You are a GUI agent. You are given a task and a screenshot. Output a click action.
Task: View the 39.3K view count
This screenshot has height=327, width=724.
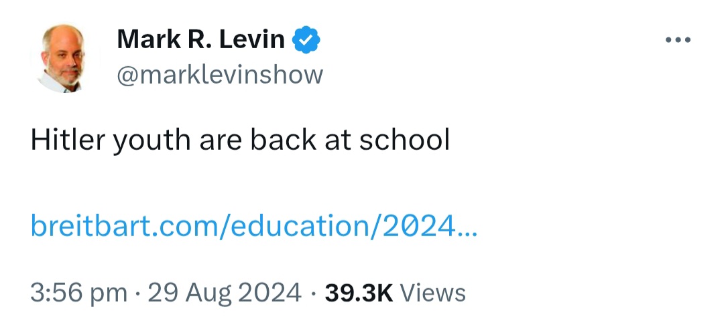pos(359,293)
